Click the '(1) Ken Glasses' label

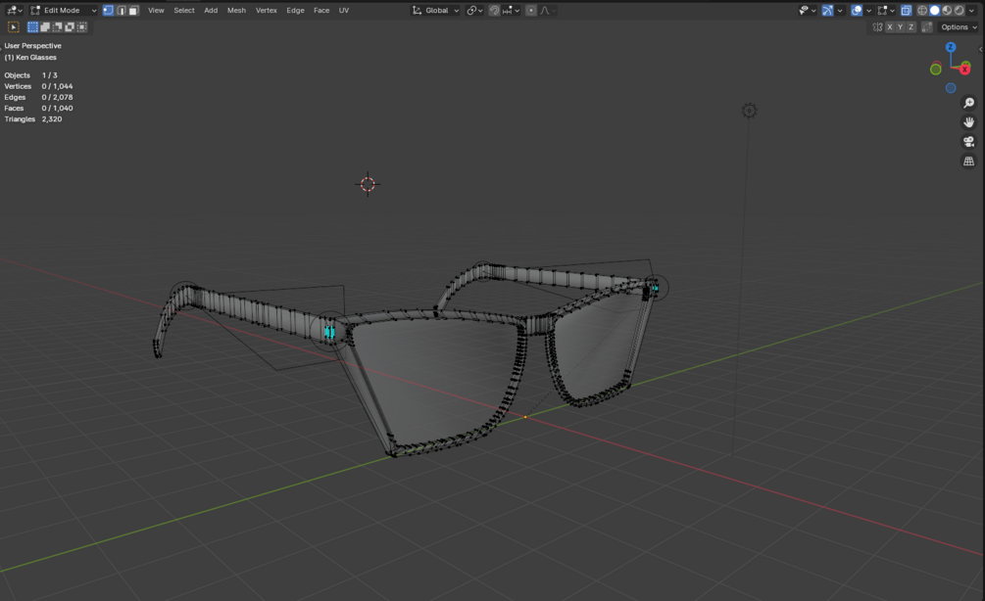(x=30, y=57)
